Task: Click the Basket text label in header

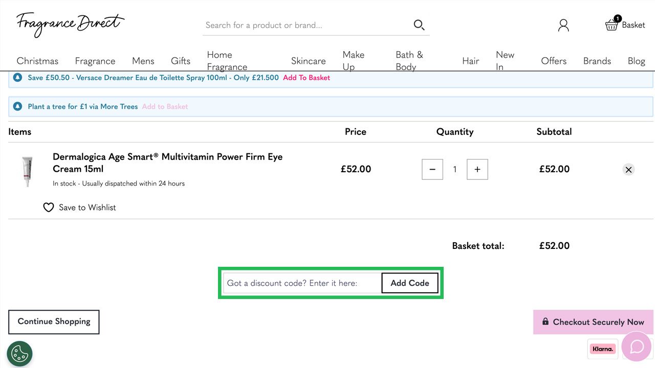Action: point(634,25)
